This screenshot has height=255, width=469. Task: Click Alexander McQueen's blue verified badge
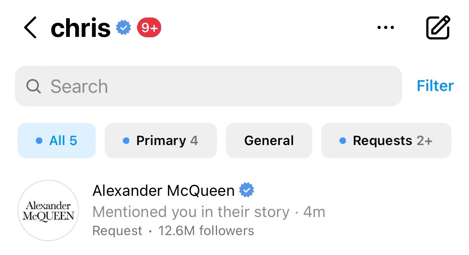[x=247, y=190]
